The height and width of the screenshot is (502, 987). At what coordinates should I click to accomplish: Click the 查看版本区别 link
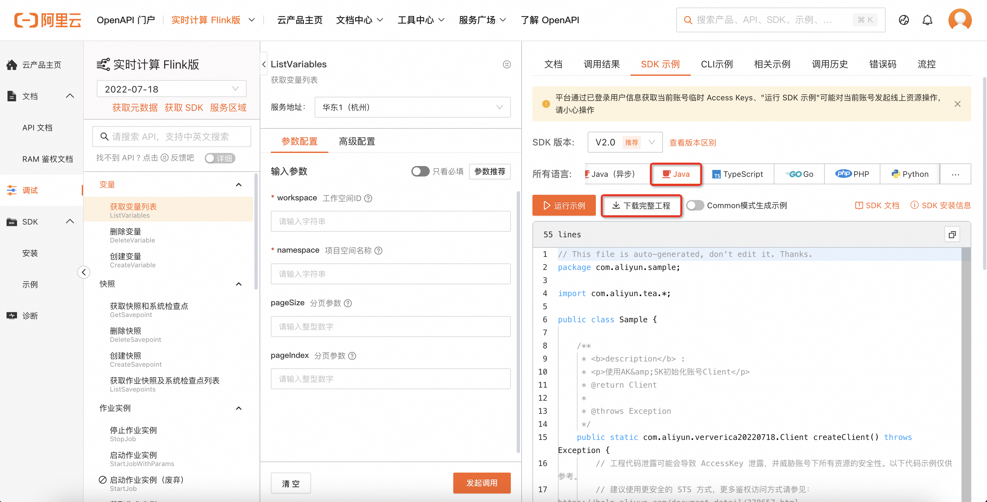click(x=692, y=142)
